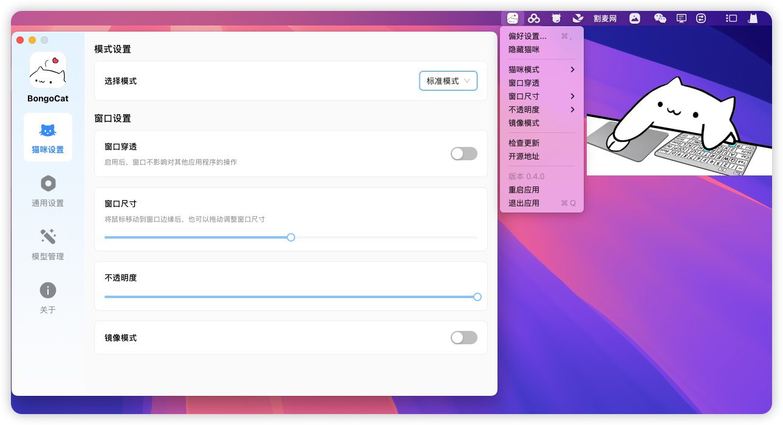Open 关于 about sidebar tab
Image resolution: width=783 pixels, height=425 pixels.
[x=48, y=297]
